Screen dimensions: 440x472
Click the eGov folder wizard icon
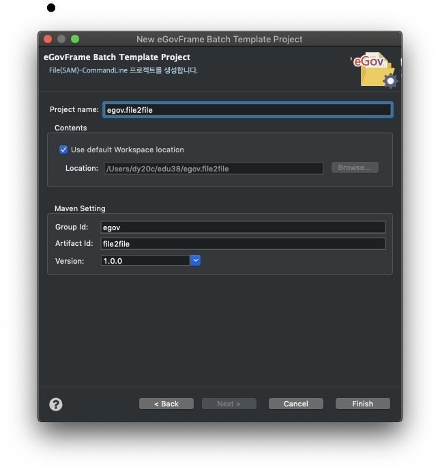[376, 70]
